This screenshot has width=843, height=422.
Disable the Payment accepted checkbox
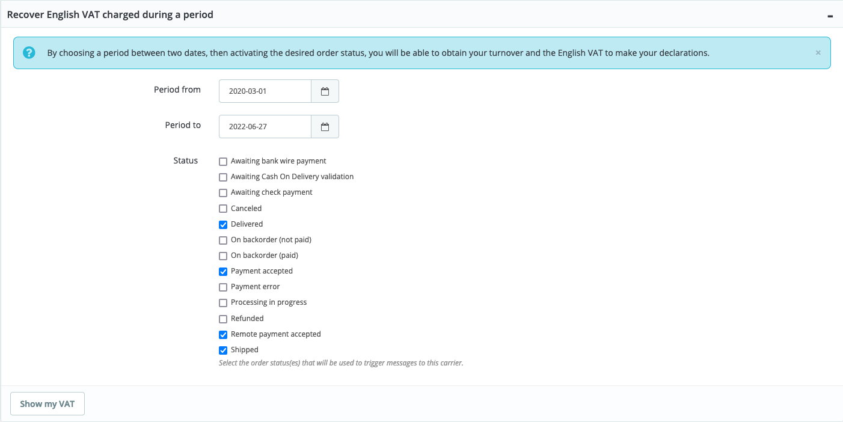click(223, 272)
